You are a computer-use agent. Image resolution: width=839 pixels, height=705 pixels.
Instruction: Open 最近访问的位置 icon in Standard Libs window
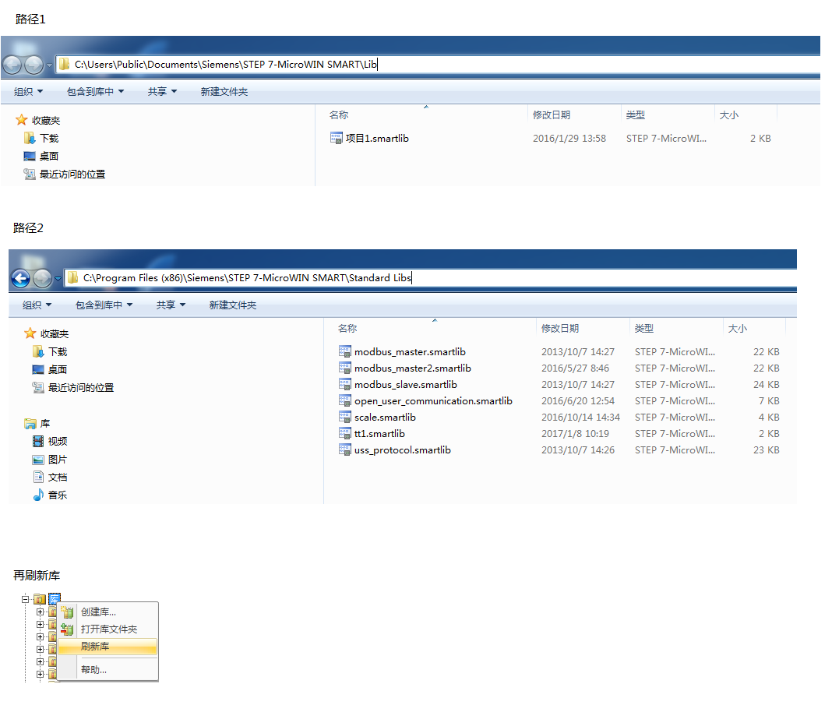point(38,387)
